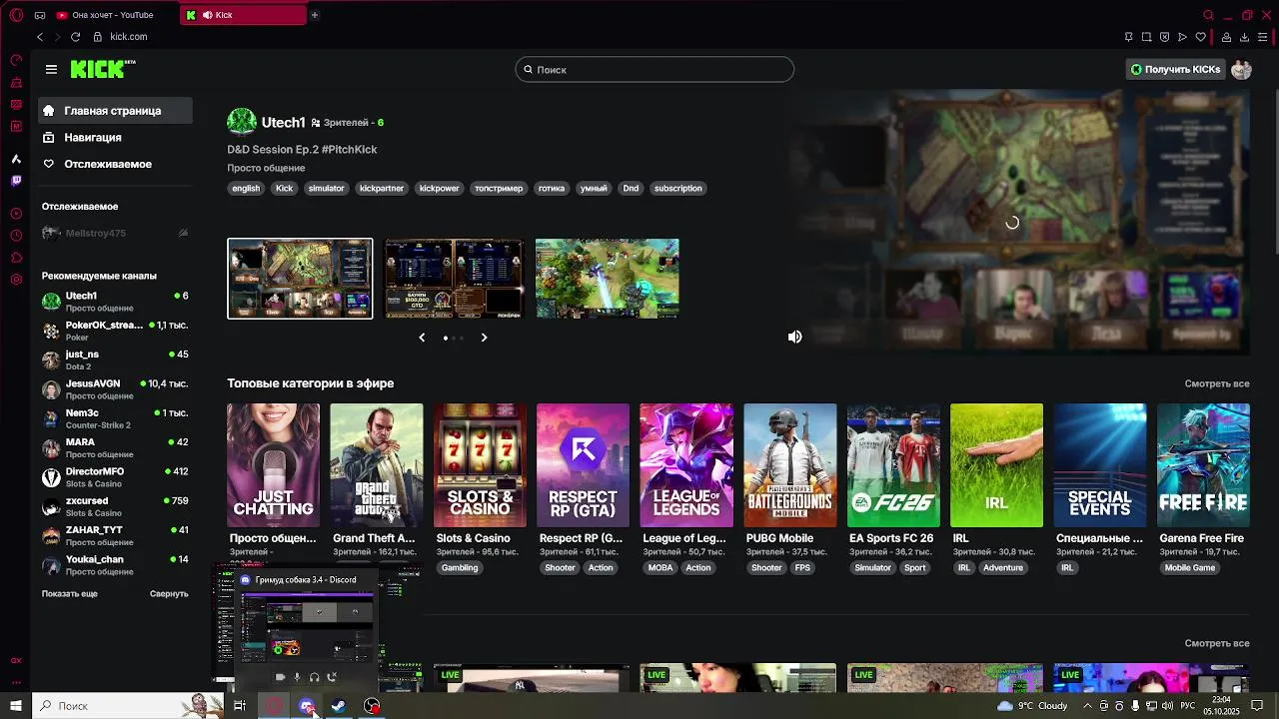Viewport: 1279px width, 719px height.
Task: Toggle Discord camera in the preview
Action: tap(280, 677)
